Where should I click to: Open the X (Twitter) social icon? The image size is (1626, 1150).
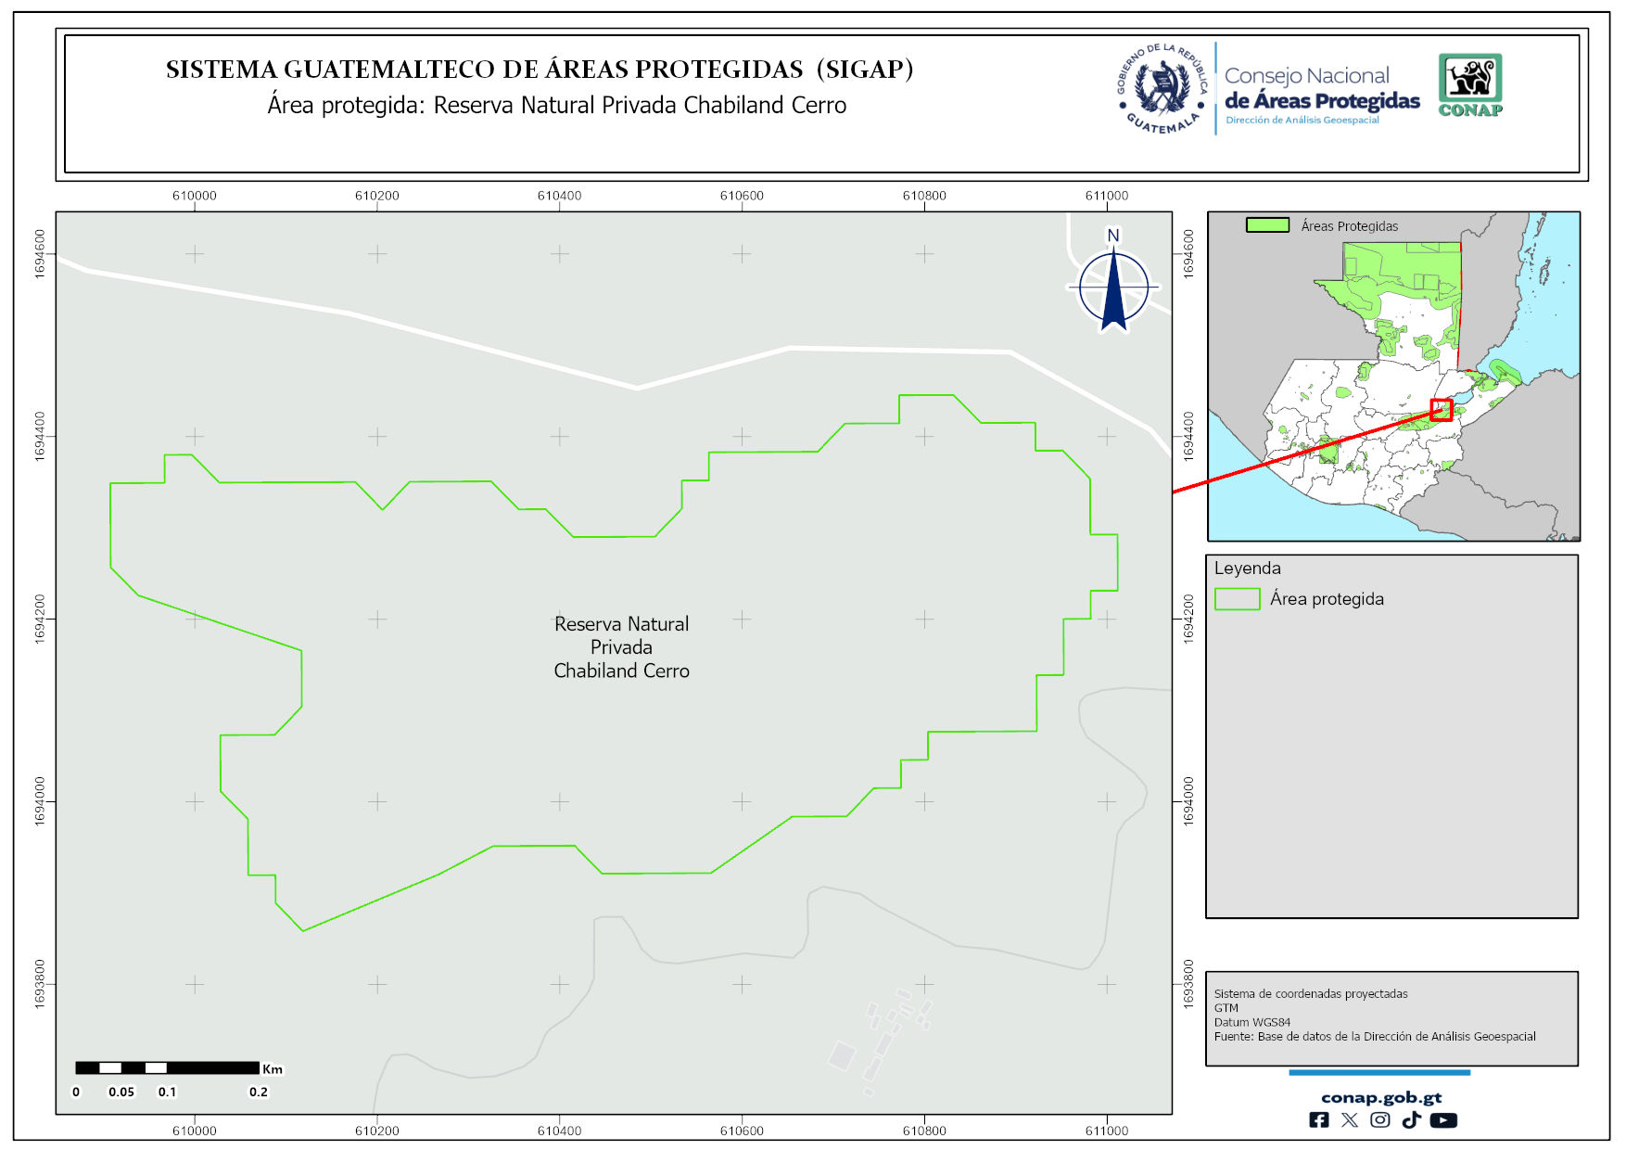(1350, 1120)
